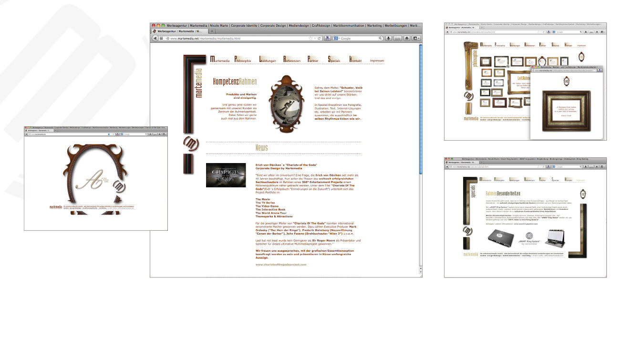Open the bookmarks menu button in the main window toolbar
This screenshot has width=631, height=338.
pos(416,38)
